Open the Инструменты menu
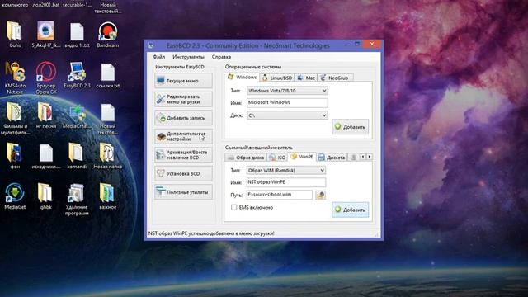 point(188,57)
